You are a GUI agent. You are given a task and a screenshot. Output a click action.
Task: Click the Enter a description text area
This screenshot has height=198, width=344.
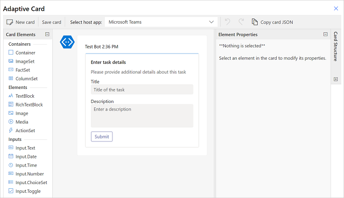142,116
